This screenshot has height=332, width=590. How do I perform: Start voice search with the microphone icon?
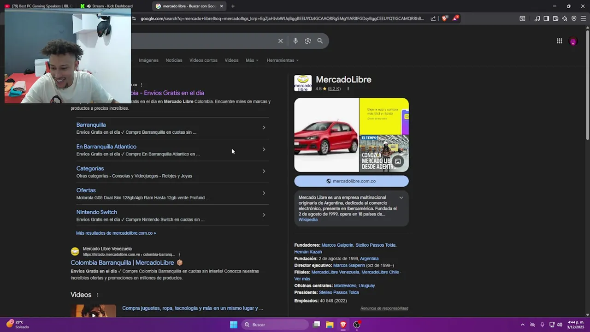point(295,41)
